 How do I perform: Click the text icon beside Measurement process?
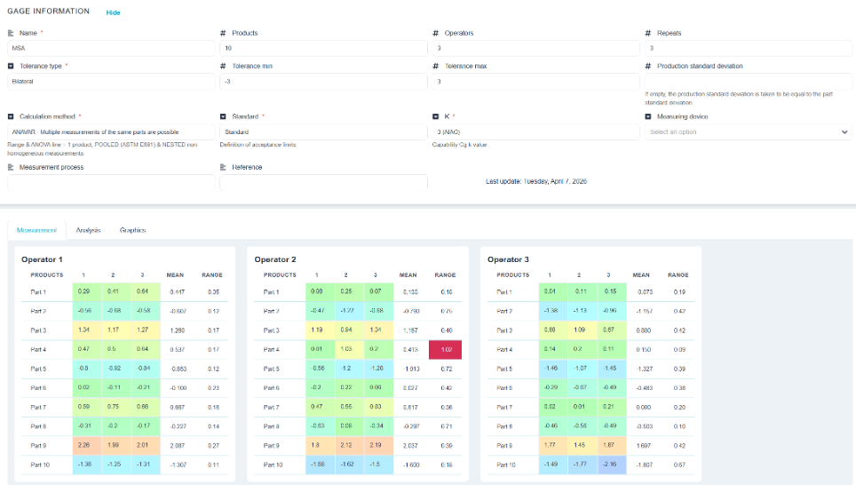point(11,168)
